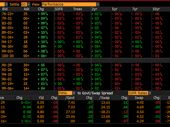170x127 pixels.
Task: Click the 4.80 yield value
Action: pos(41,112)
